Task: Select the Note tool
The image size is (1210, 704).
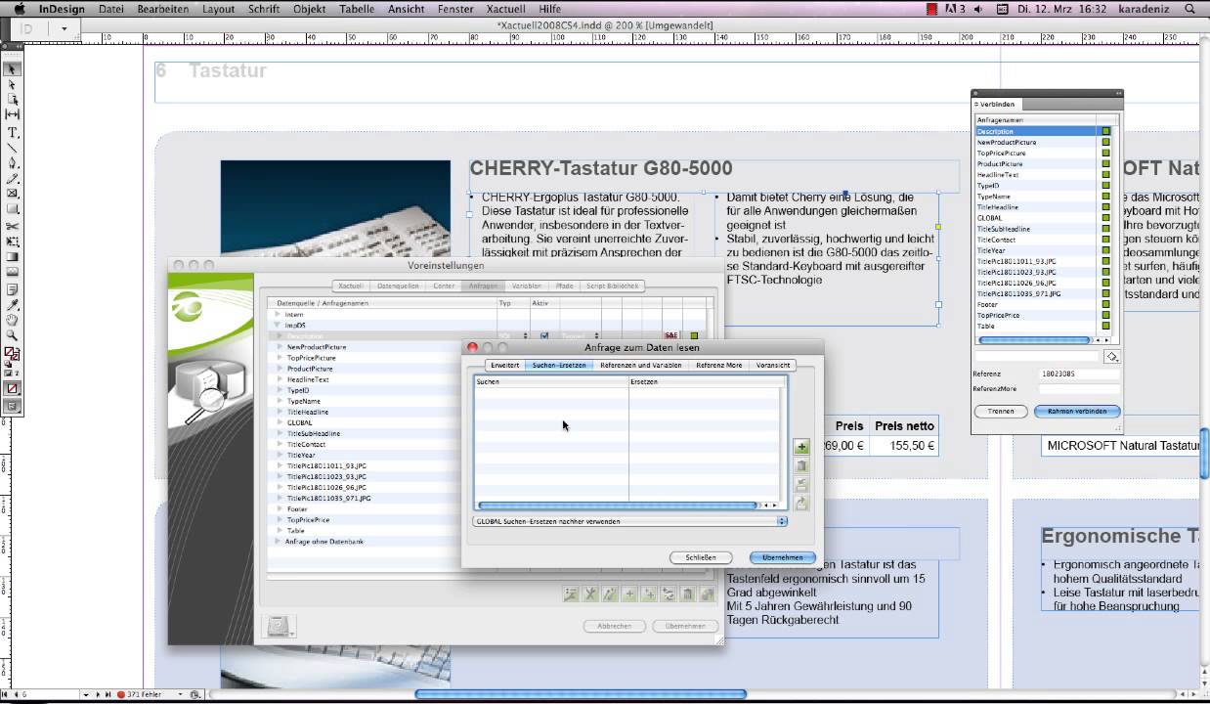Action: pos(13,288)
